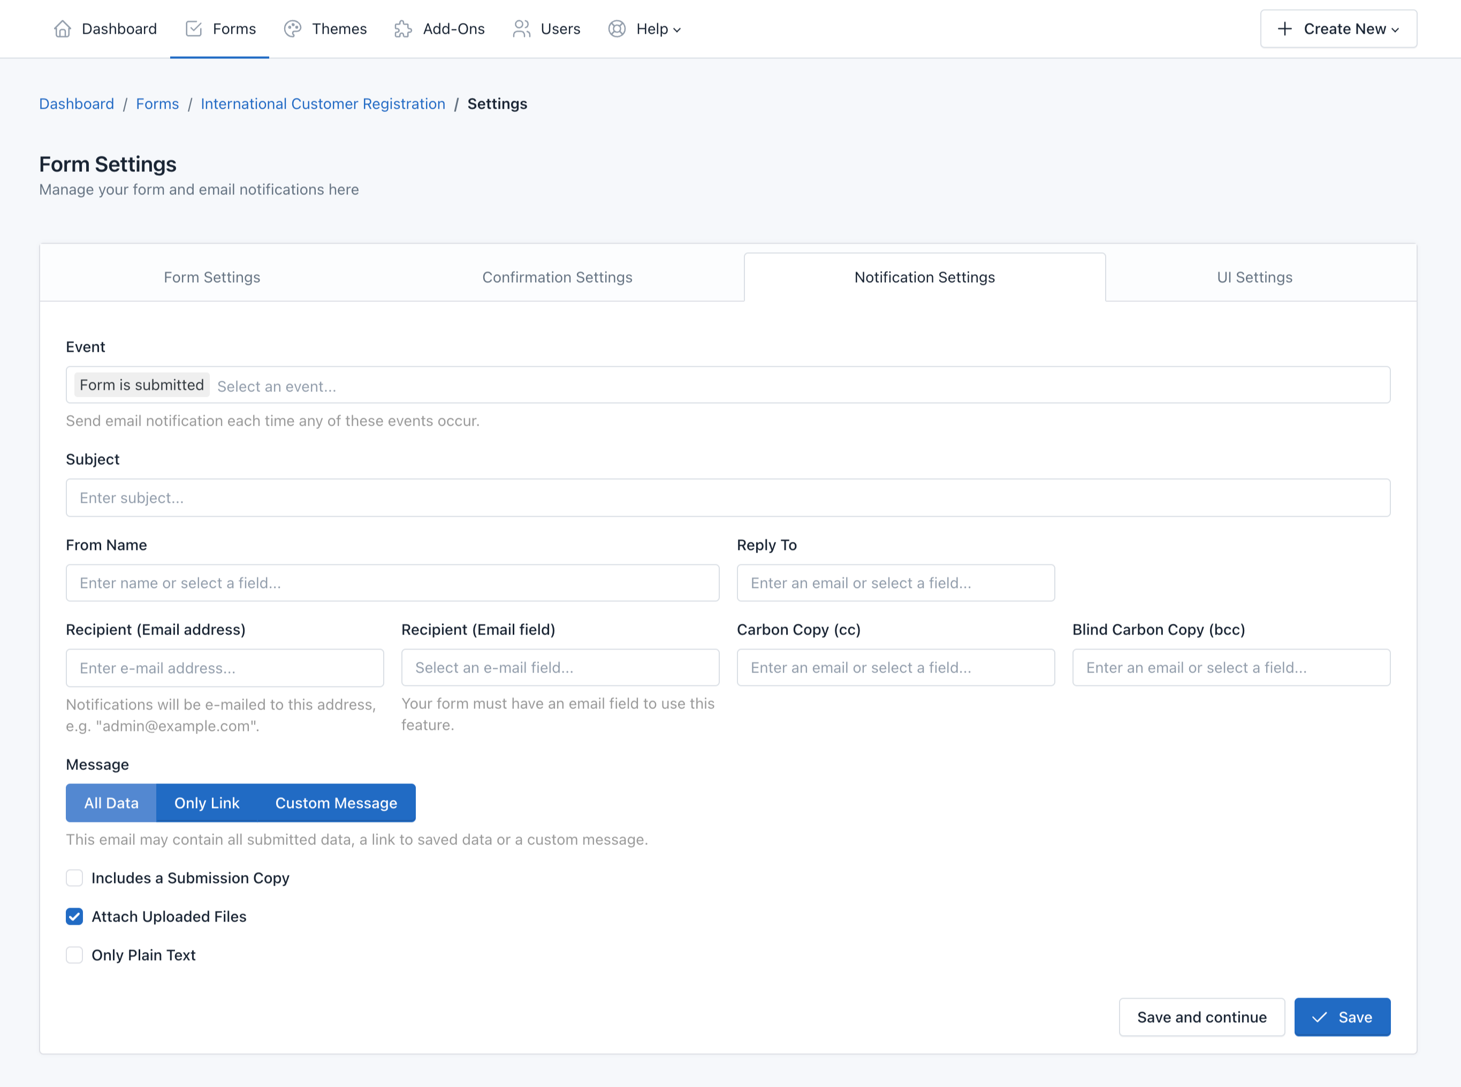Screen dimensions: 1461x1087
Task: Expand the Recipient Email field dropdown
Action: [559, 668]
